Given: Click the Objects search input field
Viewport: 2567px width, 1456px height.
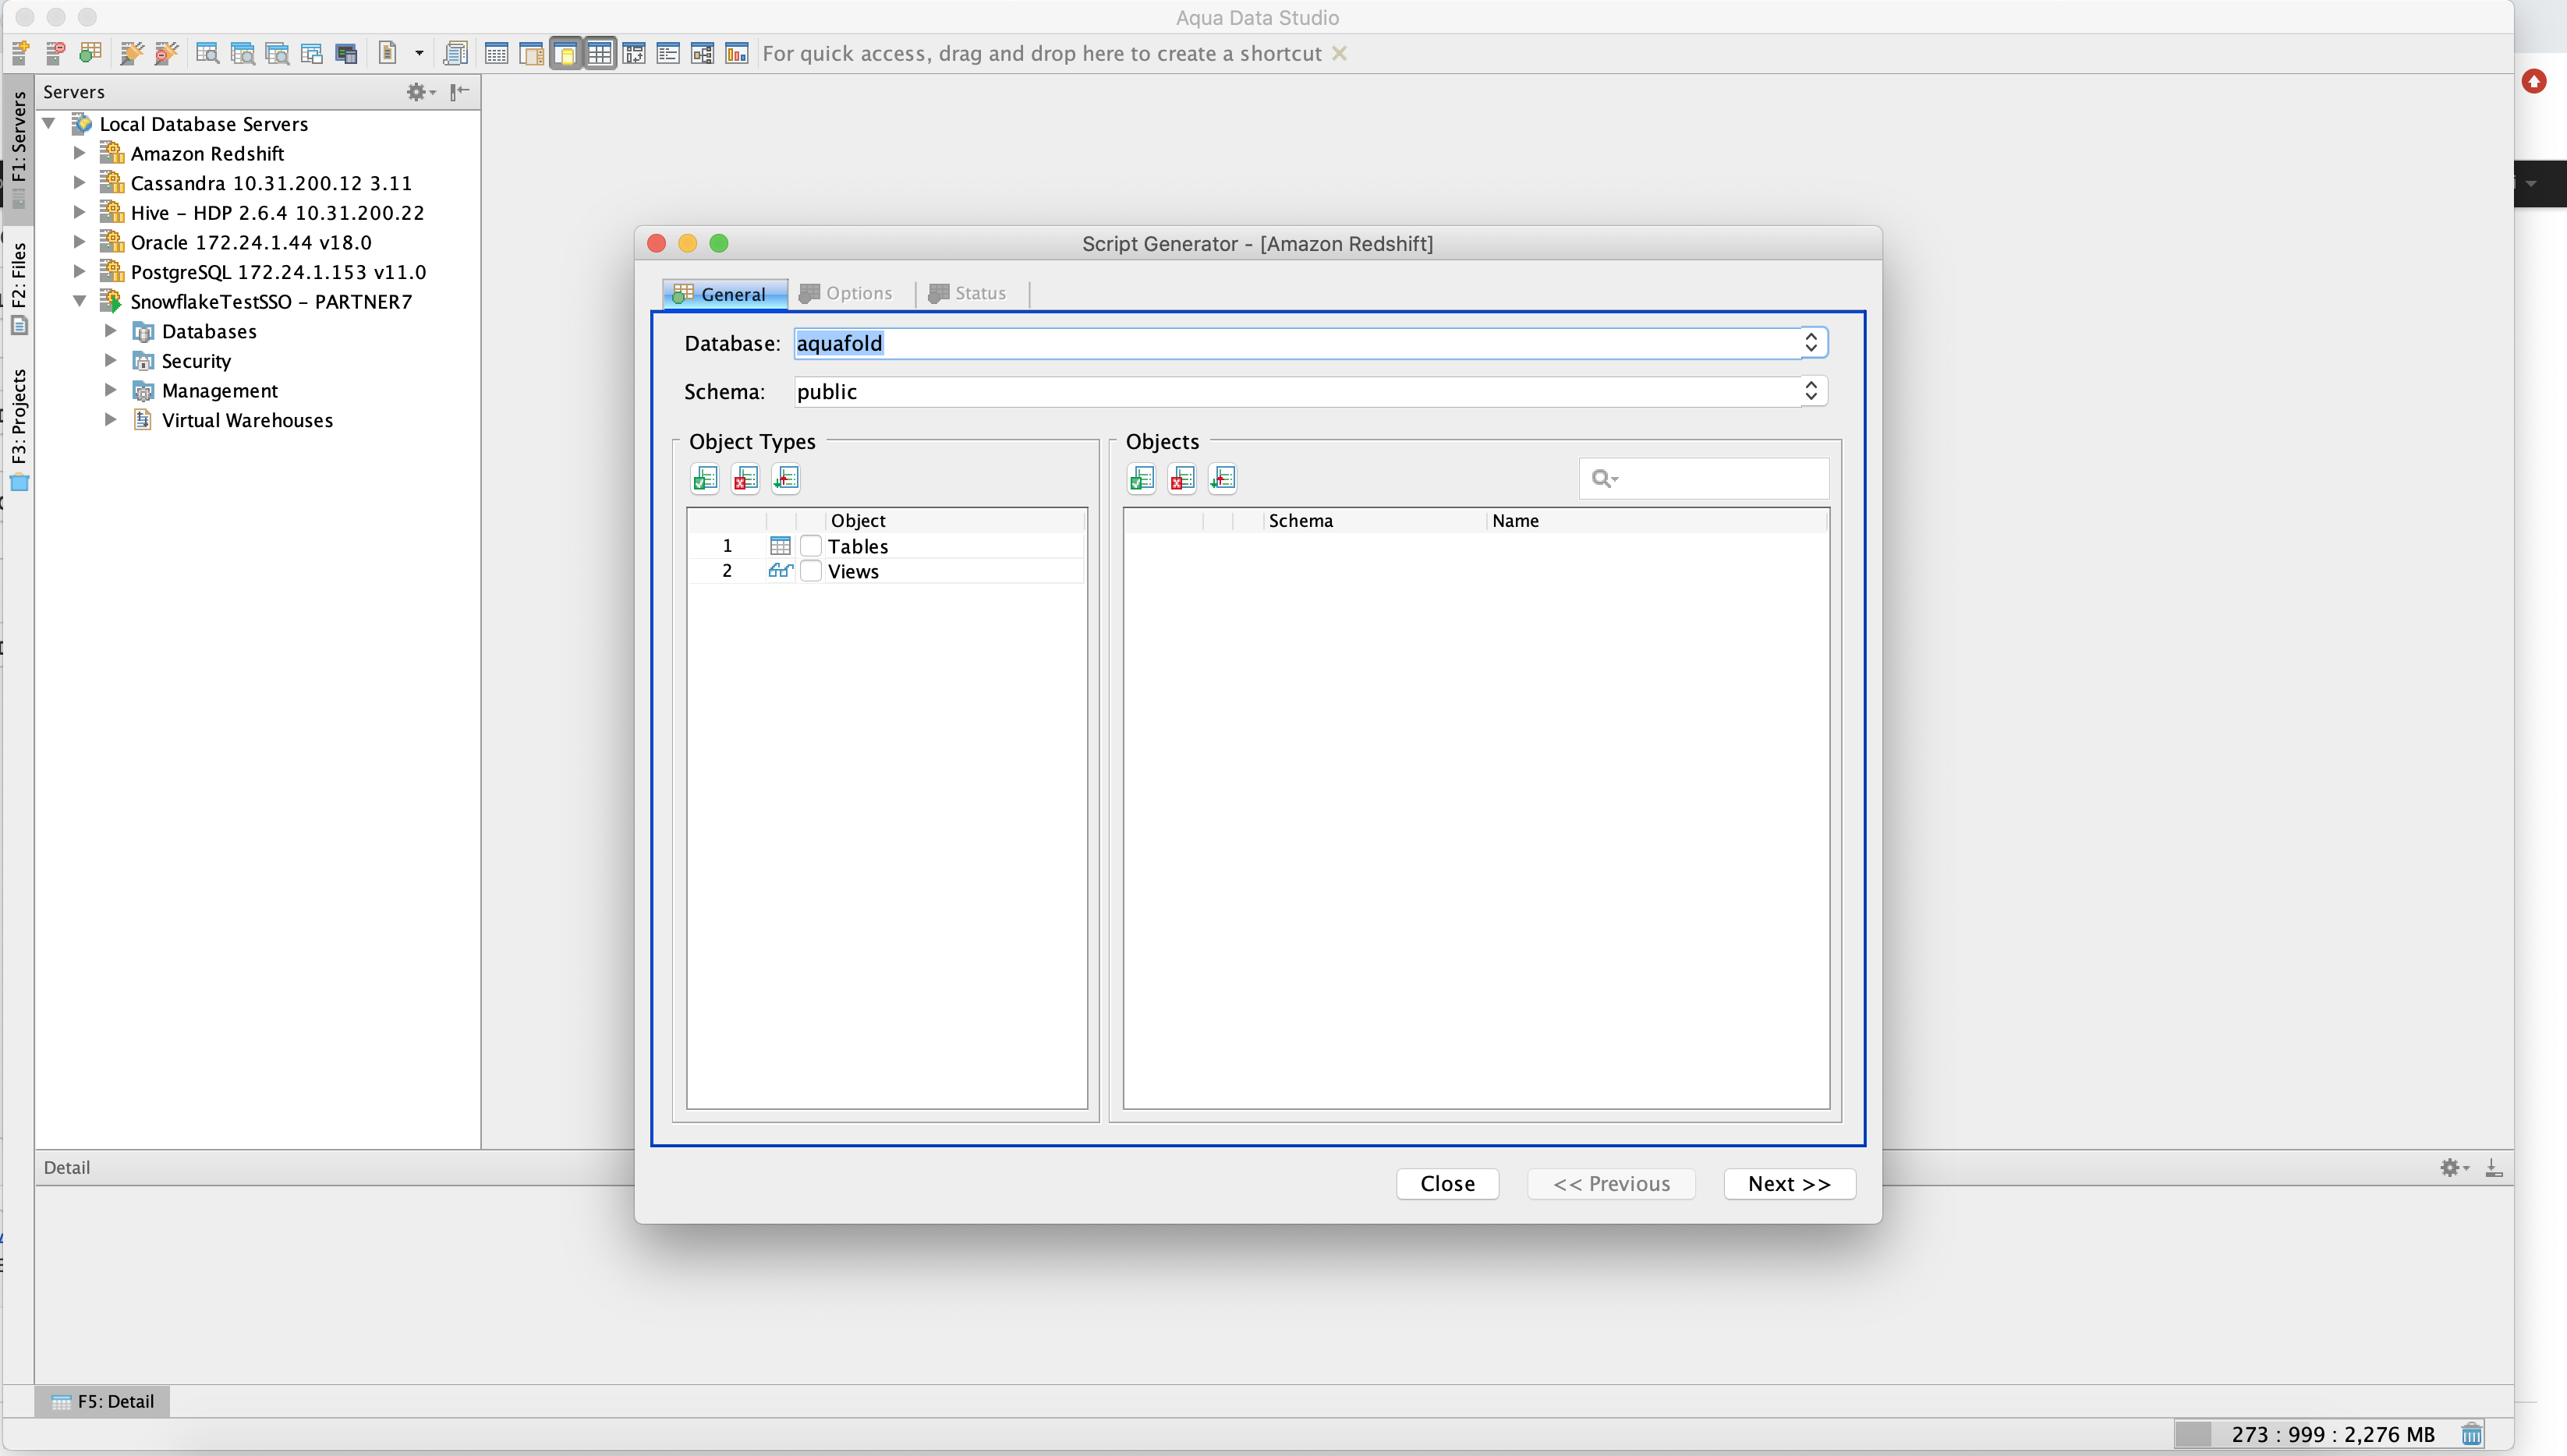Looking at the screenshot, I should point(1721,478).
